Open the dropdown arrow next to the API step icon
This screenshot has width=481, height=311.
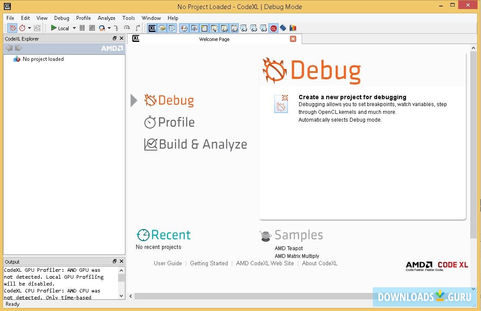click(109, 28)
